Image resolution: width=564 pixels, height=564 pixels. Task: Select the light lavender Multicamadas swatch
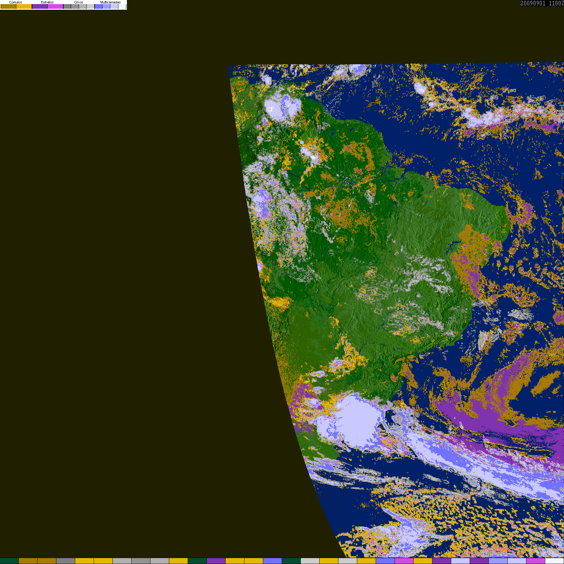pyautogui.click(x=114, y=6)
